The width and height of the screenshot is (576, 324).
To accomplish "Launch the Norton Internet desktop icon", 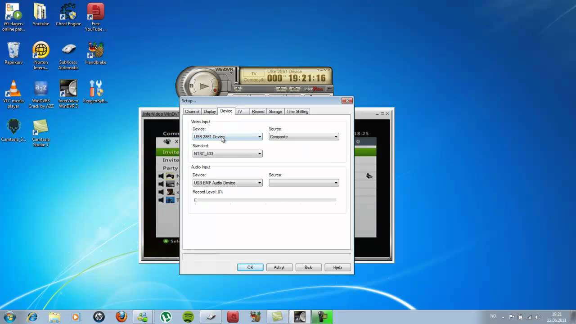I will (x=40, y=56).
